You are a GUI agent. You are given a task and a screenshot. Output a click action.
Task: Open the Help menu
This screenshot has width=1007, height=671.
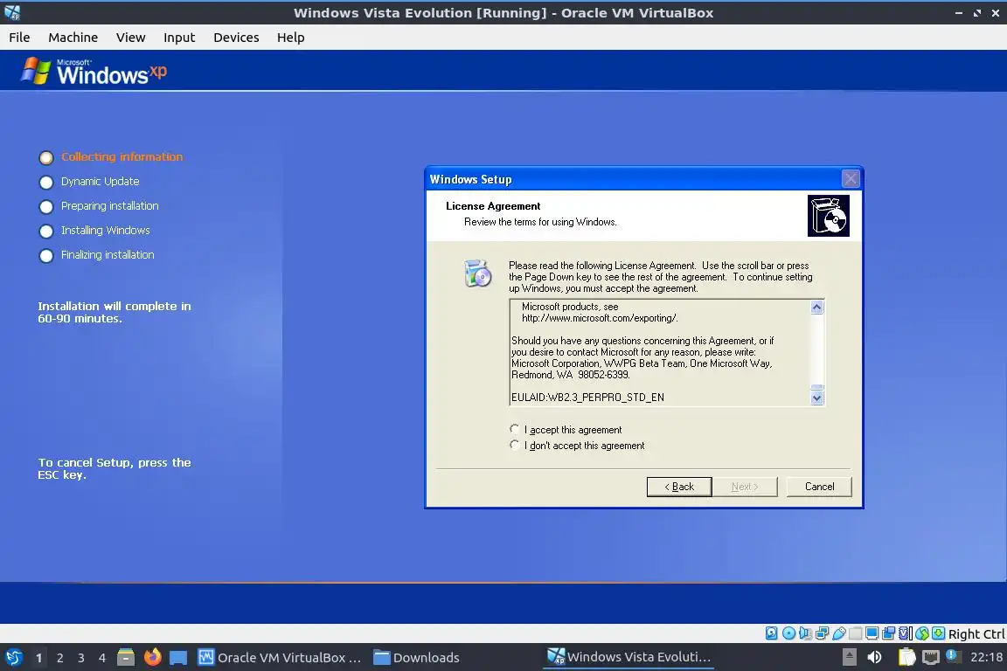pyautogui.click(x=290, y=38)
